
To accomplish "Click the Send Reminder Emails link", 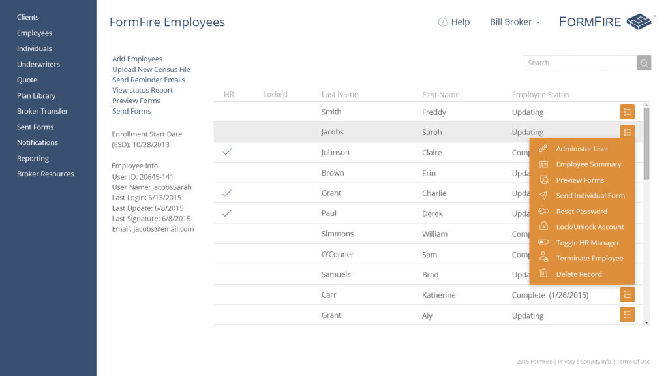I will pyautogui.click(x=149, y=80).
